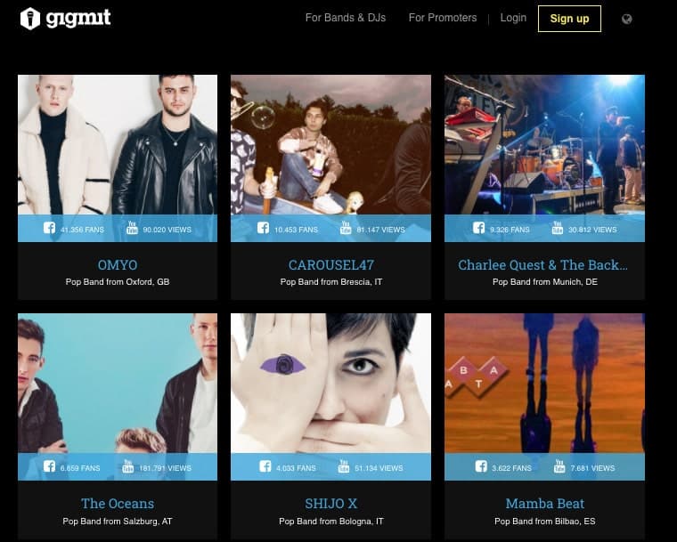Open the Mamba Beat band name link
The image size is (677, 542).
(x=545, y=504)
